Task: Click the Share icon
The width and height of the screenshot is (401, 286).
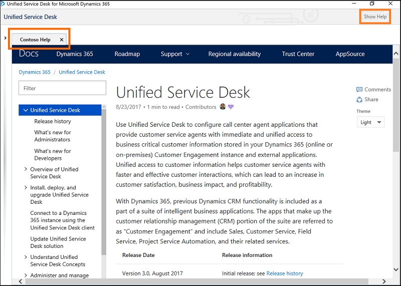Action: pos(359,99)
